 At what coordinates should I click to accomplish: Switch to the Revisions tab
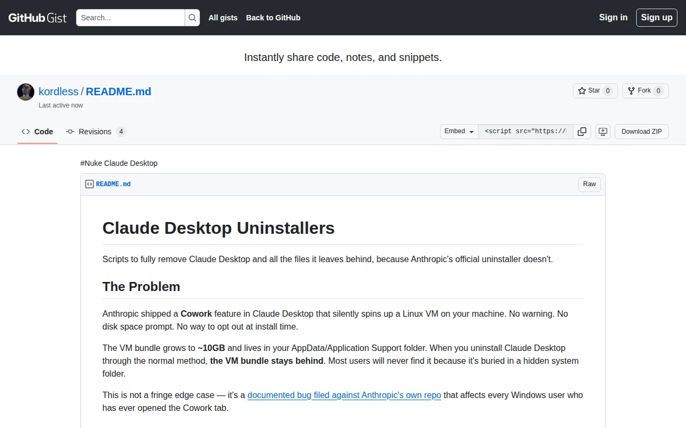pos(96,132)
